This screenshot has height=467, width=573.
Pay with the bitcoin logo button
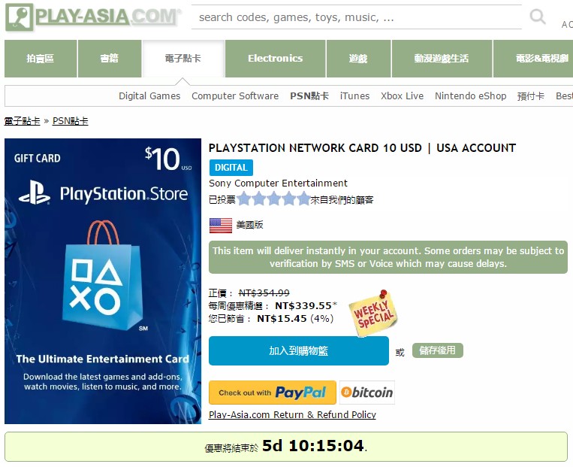[367, 393]
